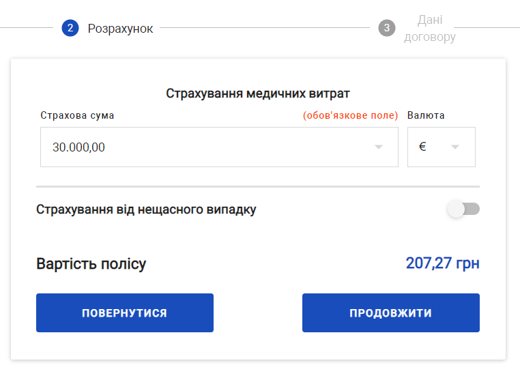The width and height of the screenshot is (520, 378).
Task: Click the step 2 number circle
Action: coord(70,28)
